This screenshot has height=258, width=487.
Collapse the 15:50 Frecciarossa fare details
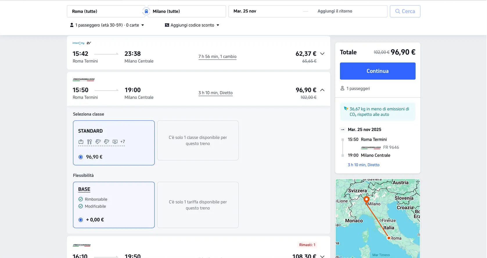pos(322,90)
